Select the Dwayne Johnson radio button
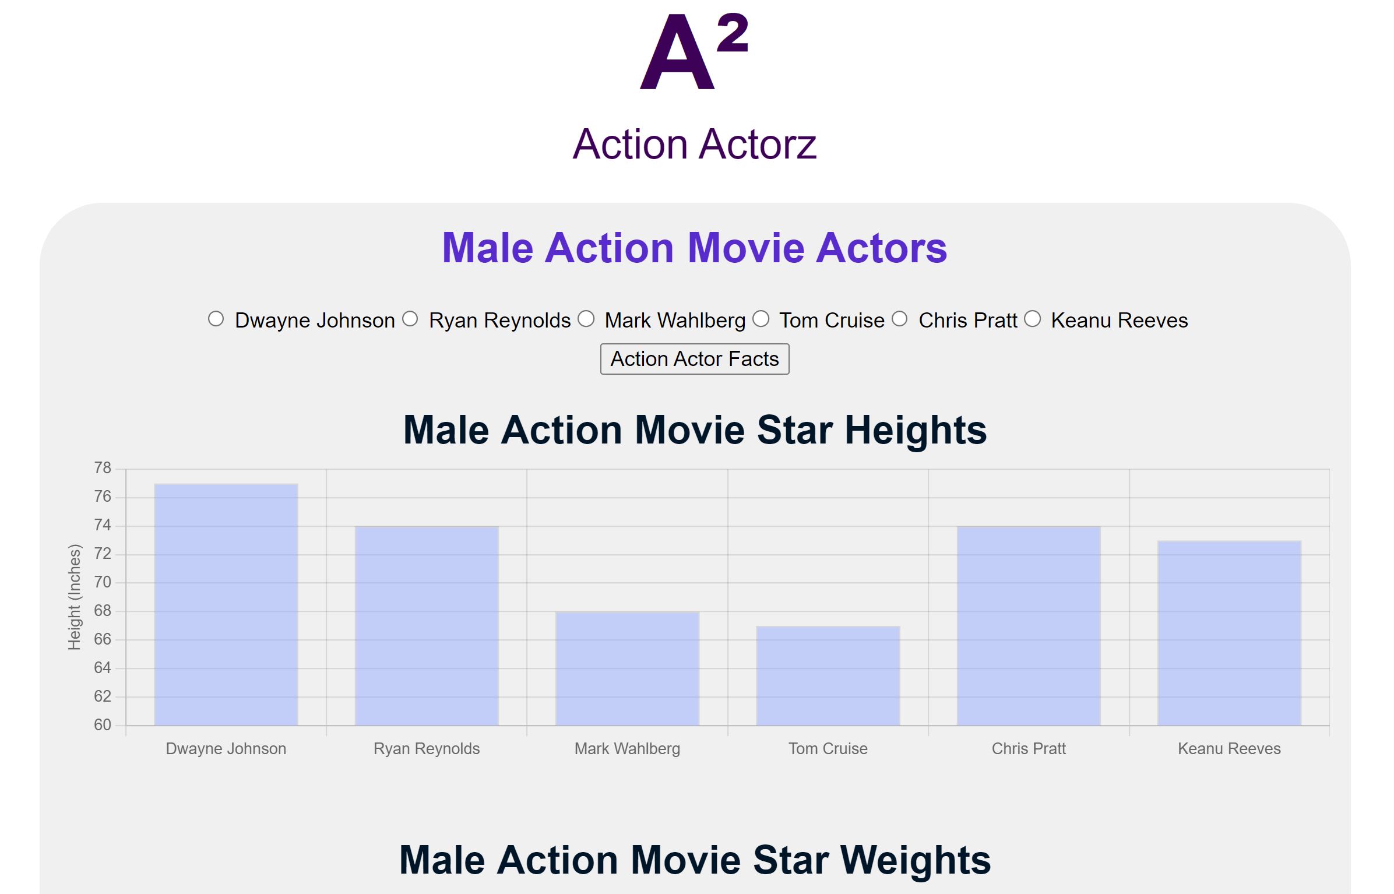The image size is (1394, 894). pos(216,319)
